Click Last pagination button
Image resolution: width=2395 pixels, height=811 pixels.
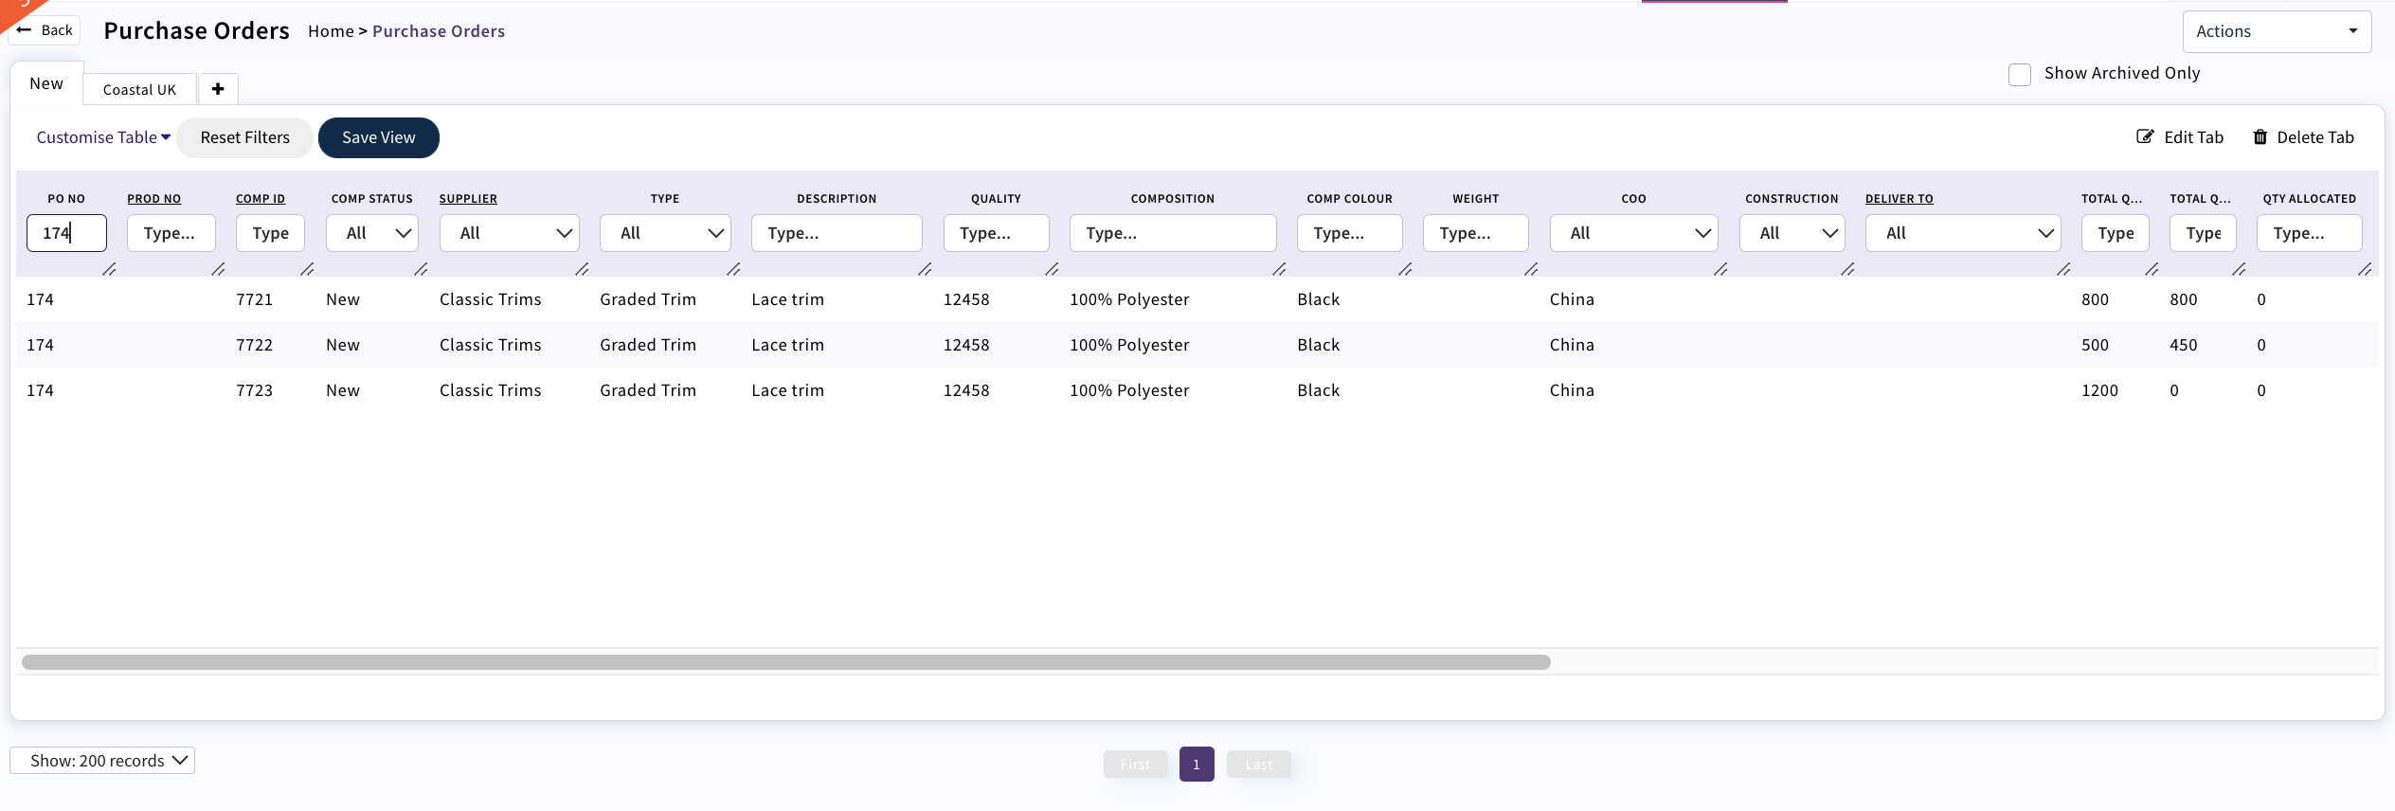[1259, 765]
